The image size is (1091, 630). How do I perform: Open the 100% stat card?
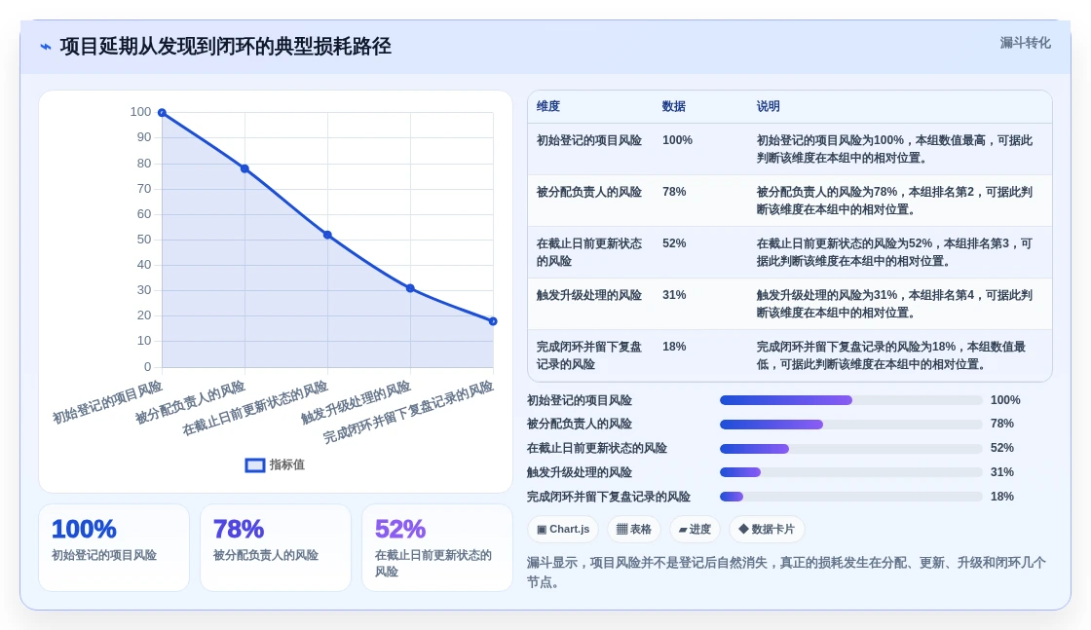[x=113, y=548]
